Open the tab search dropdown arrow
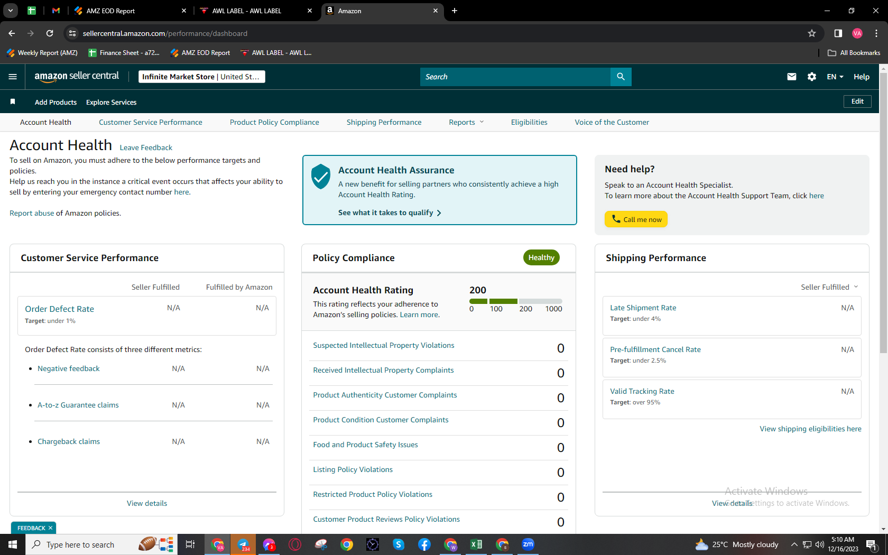 pyautogui.click(x=11, y=11)
